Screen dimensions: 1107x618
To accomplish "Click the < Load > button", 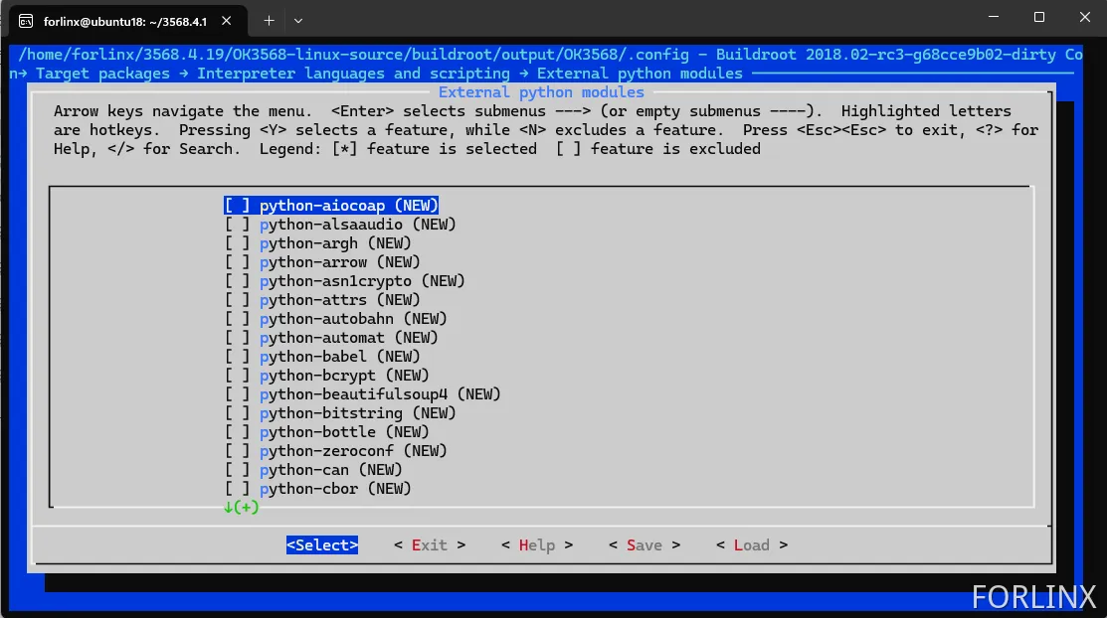I will coord(752,545).
